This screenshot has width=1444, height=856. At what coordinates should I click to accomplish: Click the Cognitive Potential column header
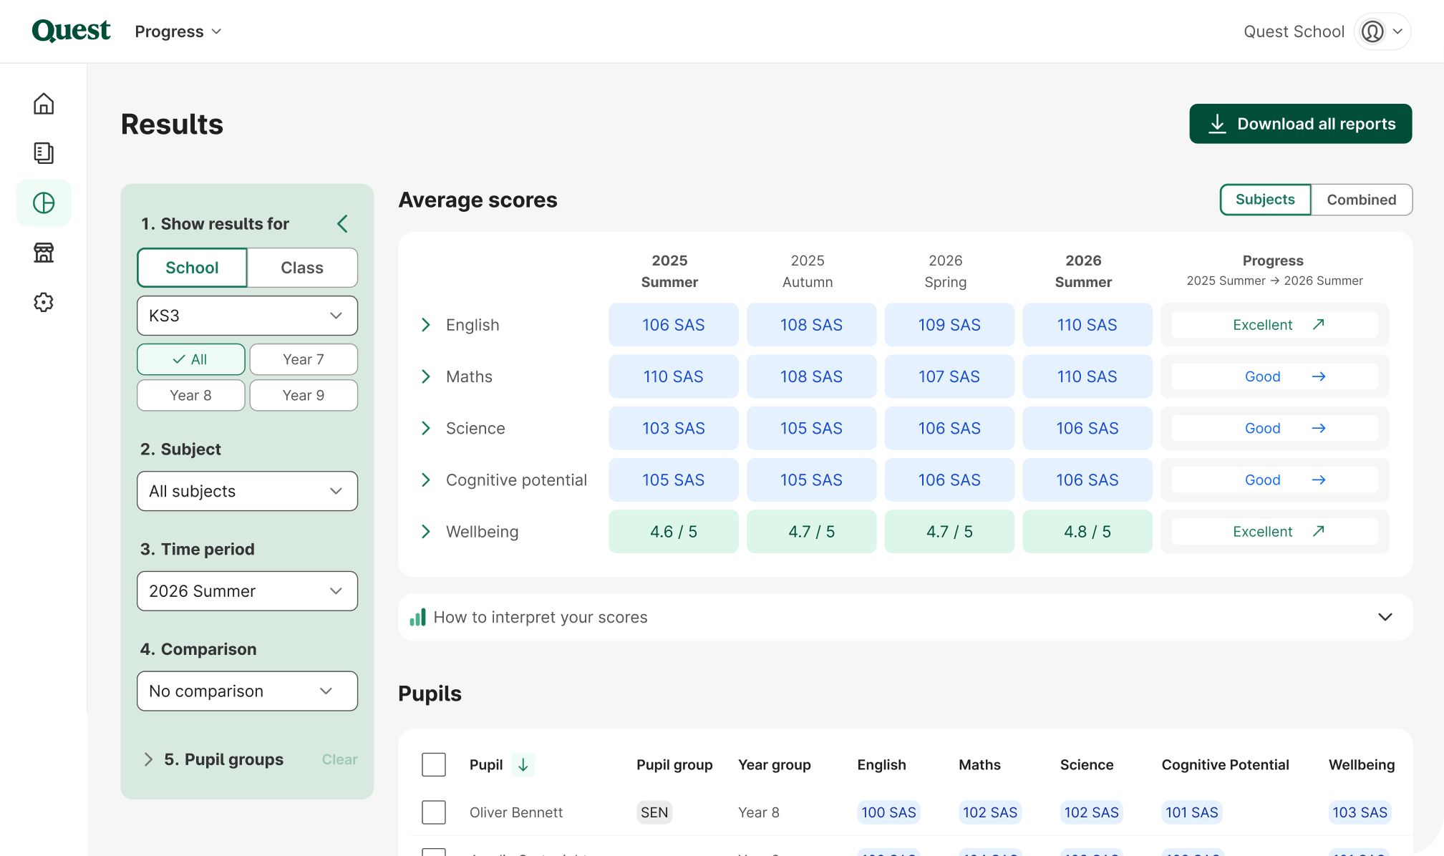click(x=1225, y=764)
